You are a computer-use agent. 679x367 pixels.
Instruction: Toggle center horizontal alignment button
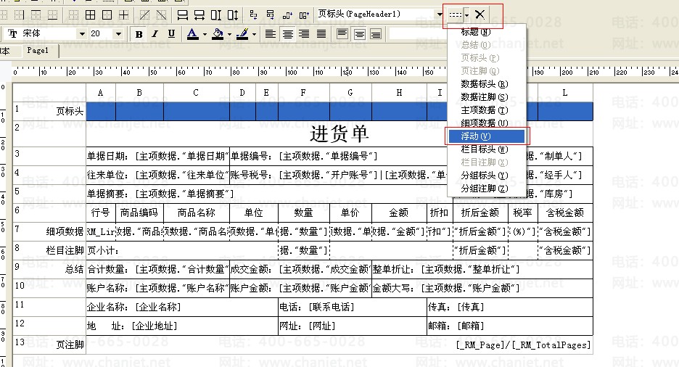[x=288, y=34]
